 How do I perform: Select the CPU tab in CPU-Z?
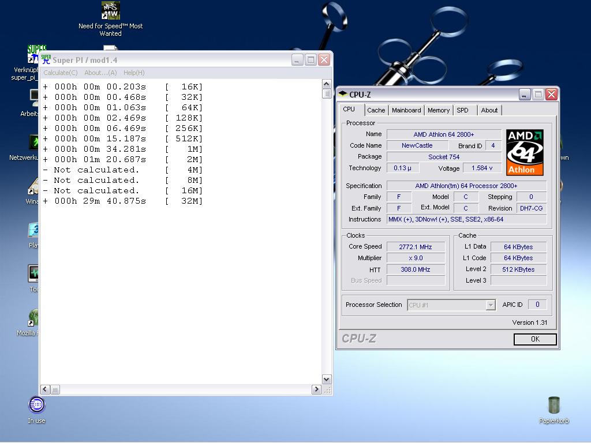349,109
